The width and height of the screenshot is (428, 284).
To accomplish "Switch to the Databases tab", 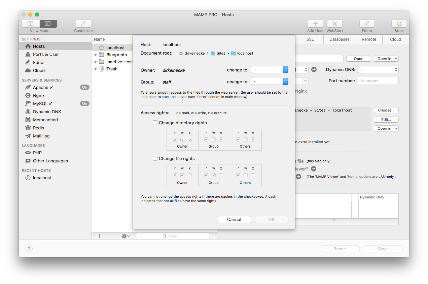I will (x=339, y=39).
